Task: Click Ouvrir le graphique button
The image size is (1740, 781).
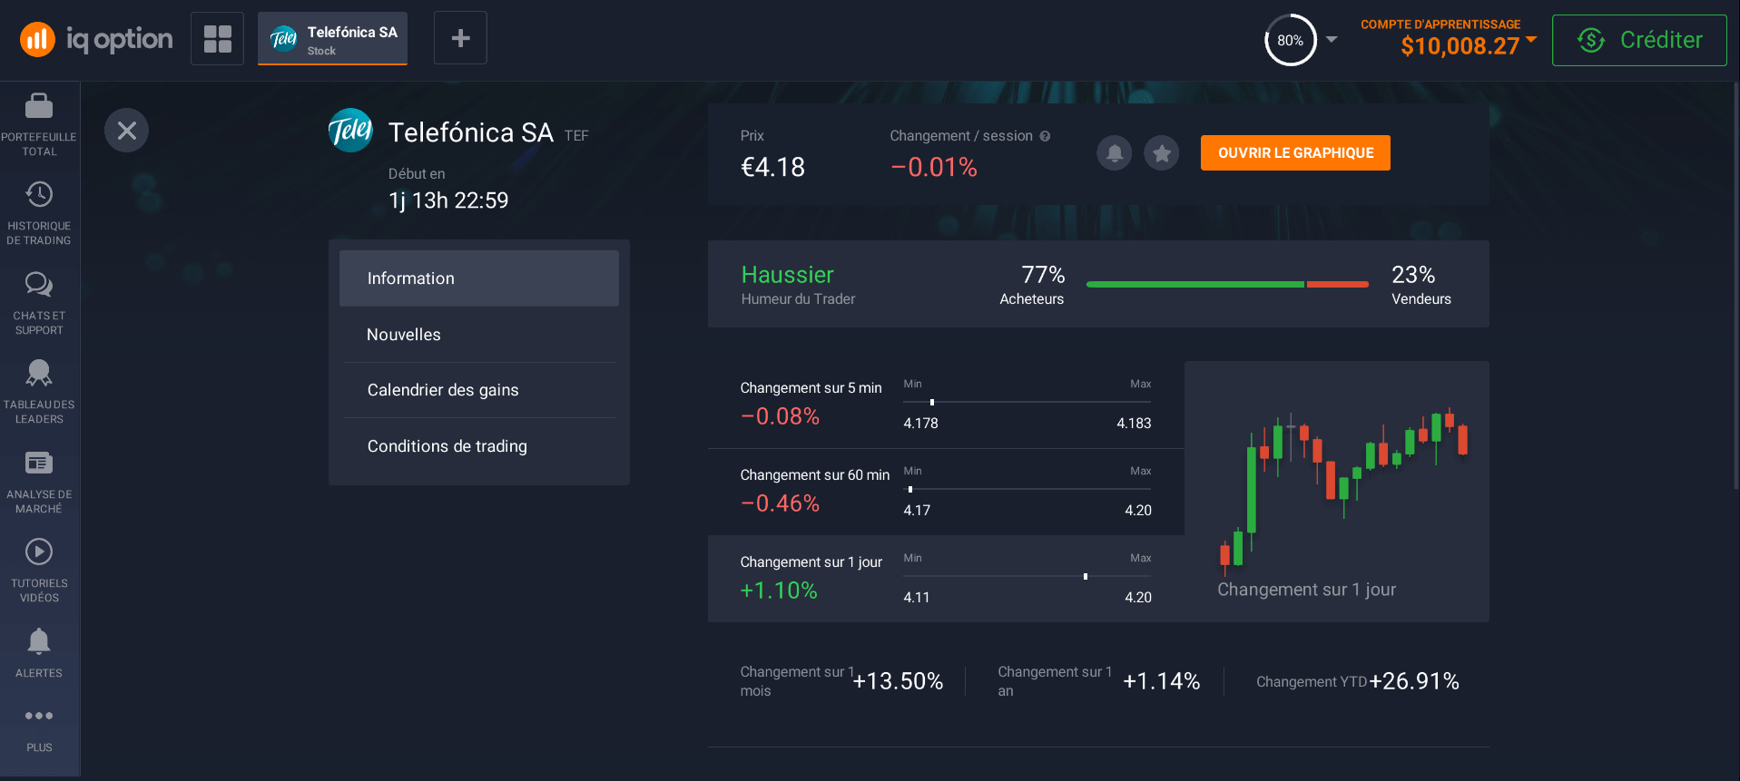Action: (1295, 152)
